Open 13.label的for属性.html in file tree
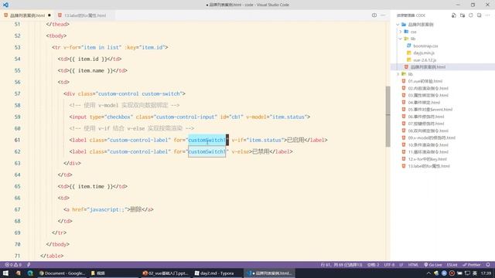This screenshot has height=278, width=495. point(428,166)
